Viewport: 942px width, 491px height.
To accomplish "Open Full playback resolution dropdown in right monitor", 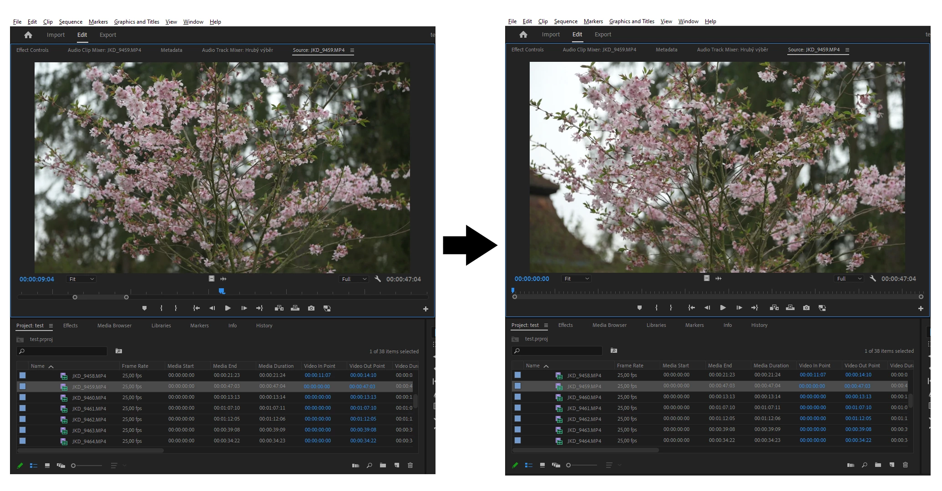I will pos(849,279).
